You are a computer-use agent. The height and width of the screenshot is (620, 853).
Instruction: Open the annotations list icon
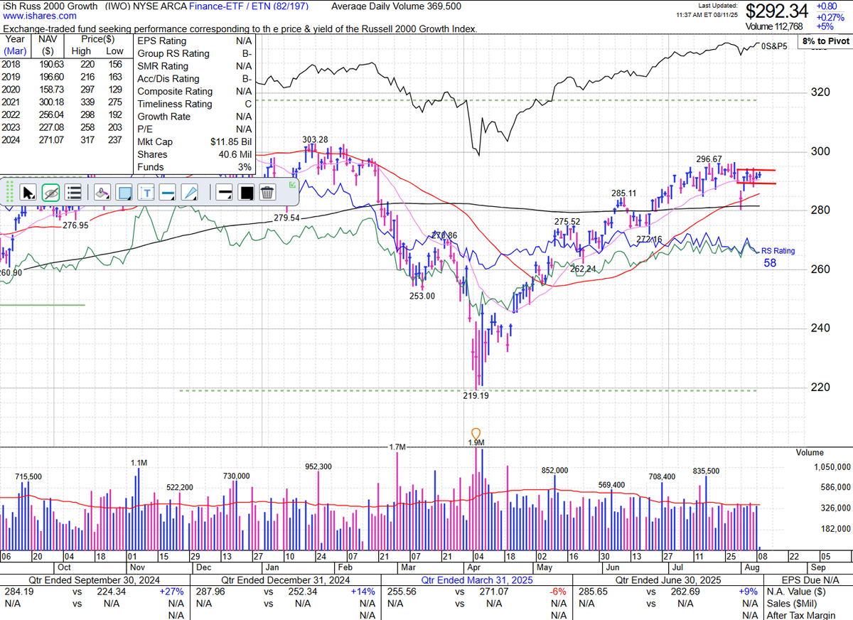click(73, 192)
